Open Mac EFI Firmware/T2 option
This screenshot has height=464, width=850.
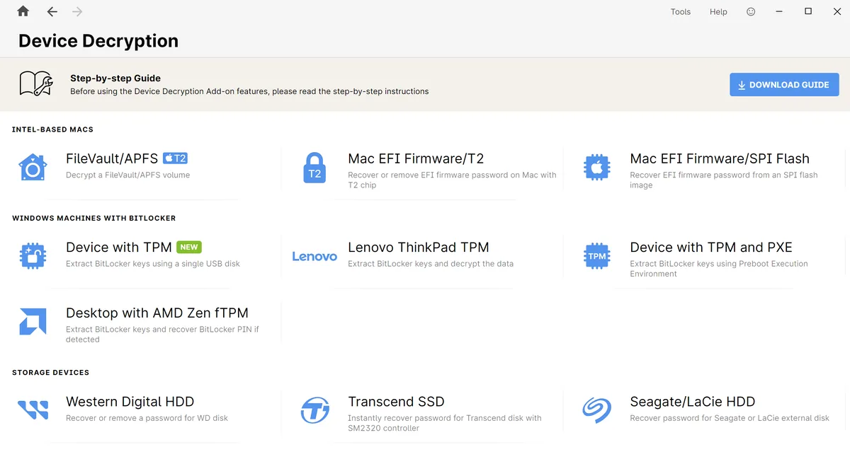pyautogui.click(x=416, y=158)
